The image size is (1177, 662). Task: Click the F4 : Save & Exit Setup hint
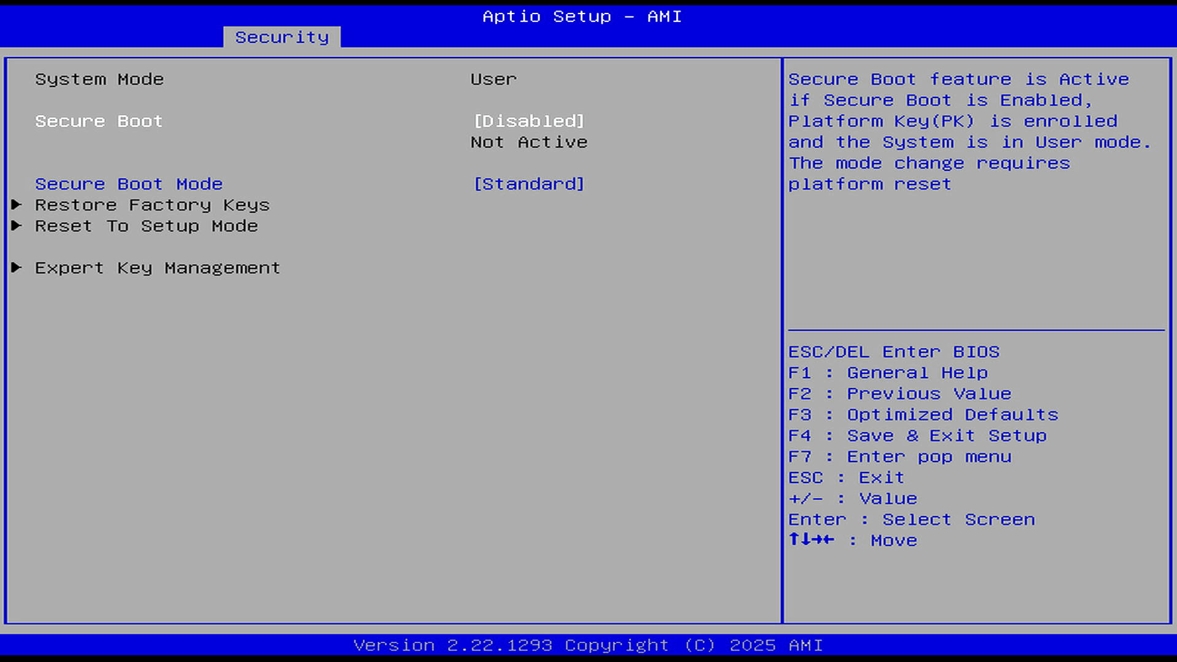point(917,436)
